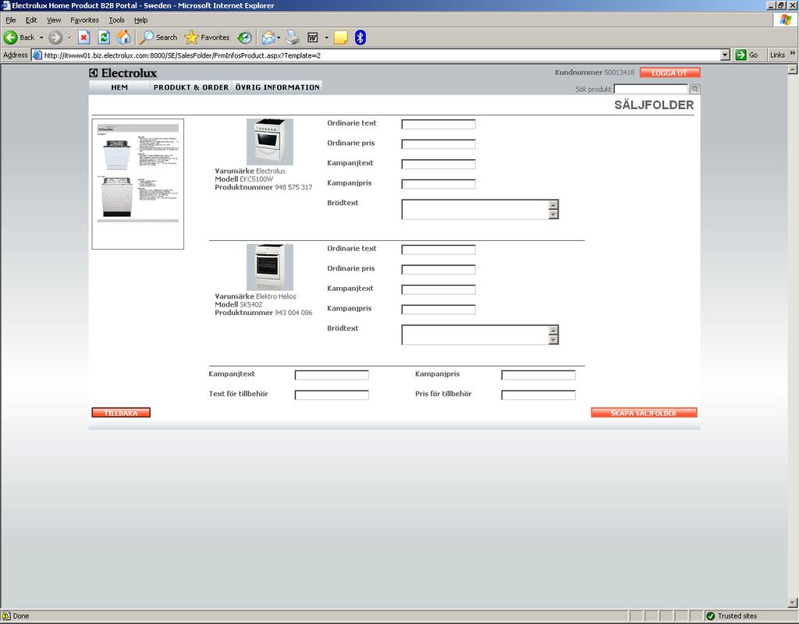Click the Media/History toolbar icon
This screenshot has height=624, width=799.
click(x=244, y=37)
